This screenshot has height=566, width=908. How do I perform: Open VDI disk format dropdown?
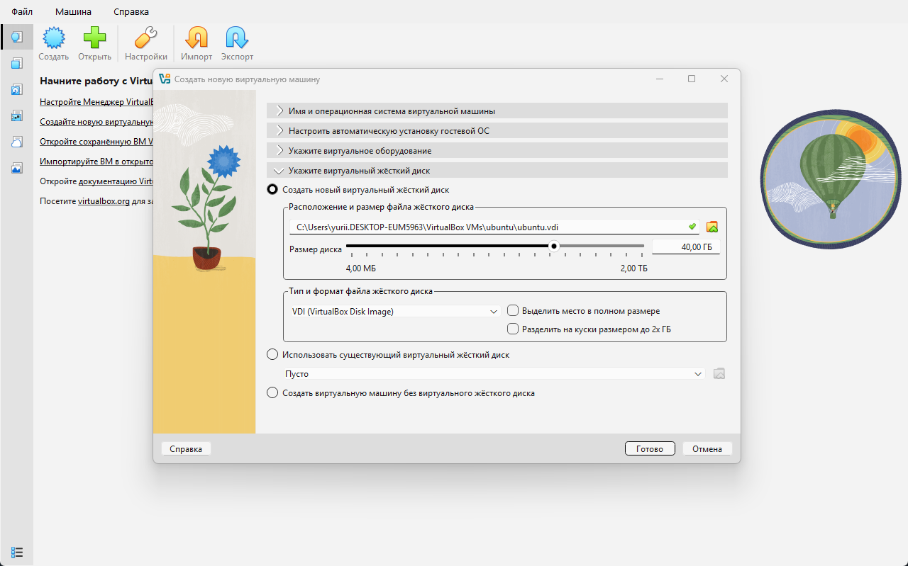click(x=395, y=311)
